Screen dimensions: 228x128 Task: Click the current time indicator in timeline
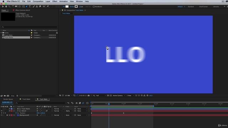pyautogui.click(x=109, y=104)
